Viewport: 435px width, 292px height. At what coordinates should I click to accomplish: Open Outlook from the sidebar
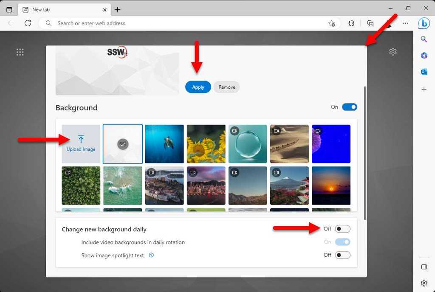click(424, 72)
